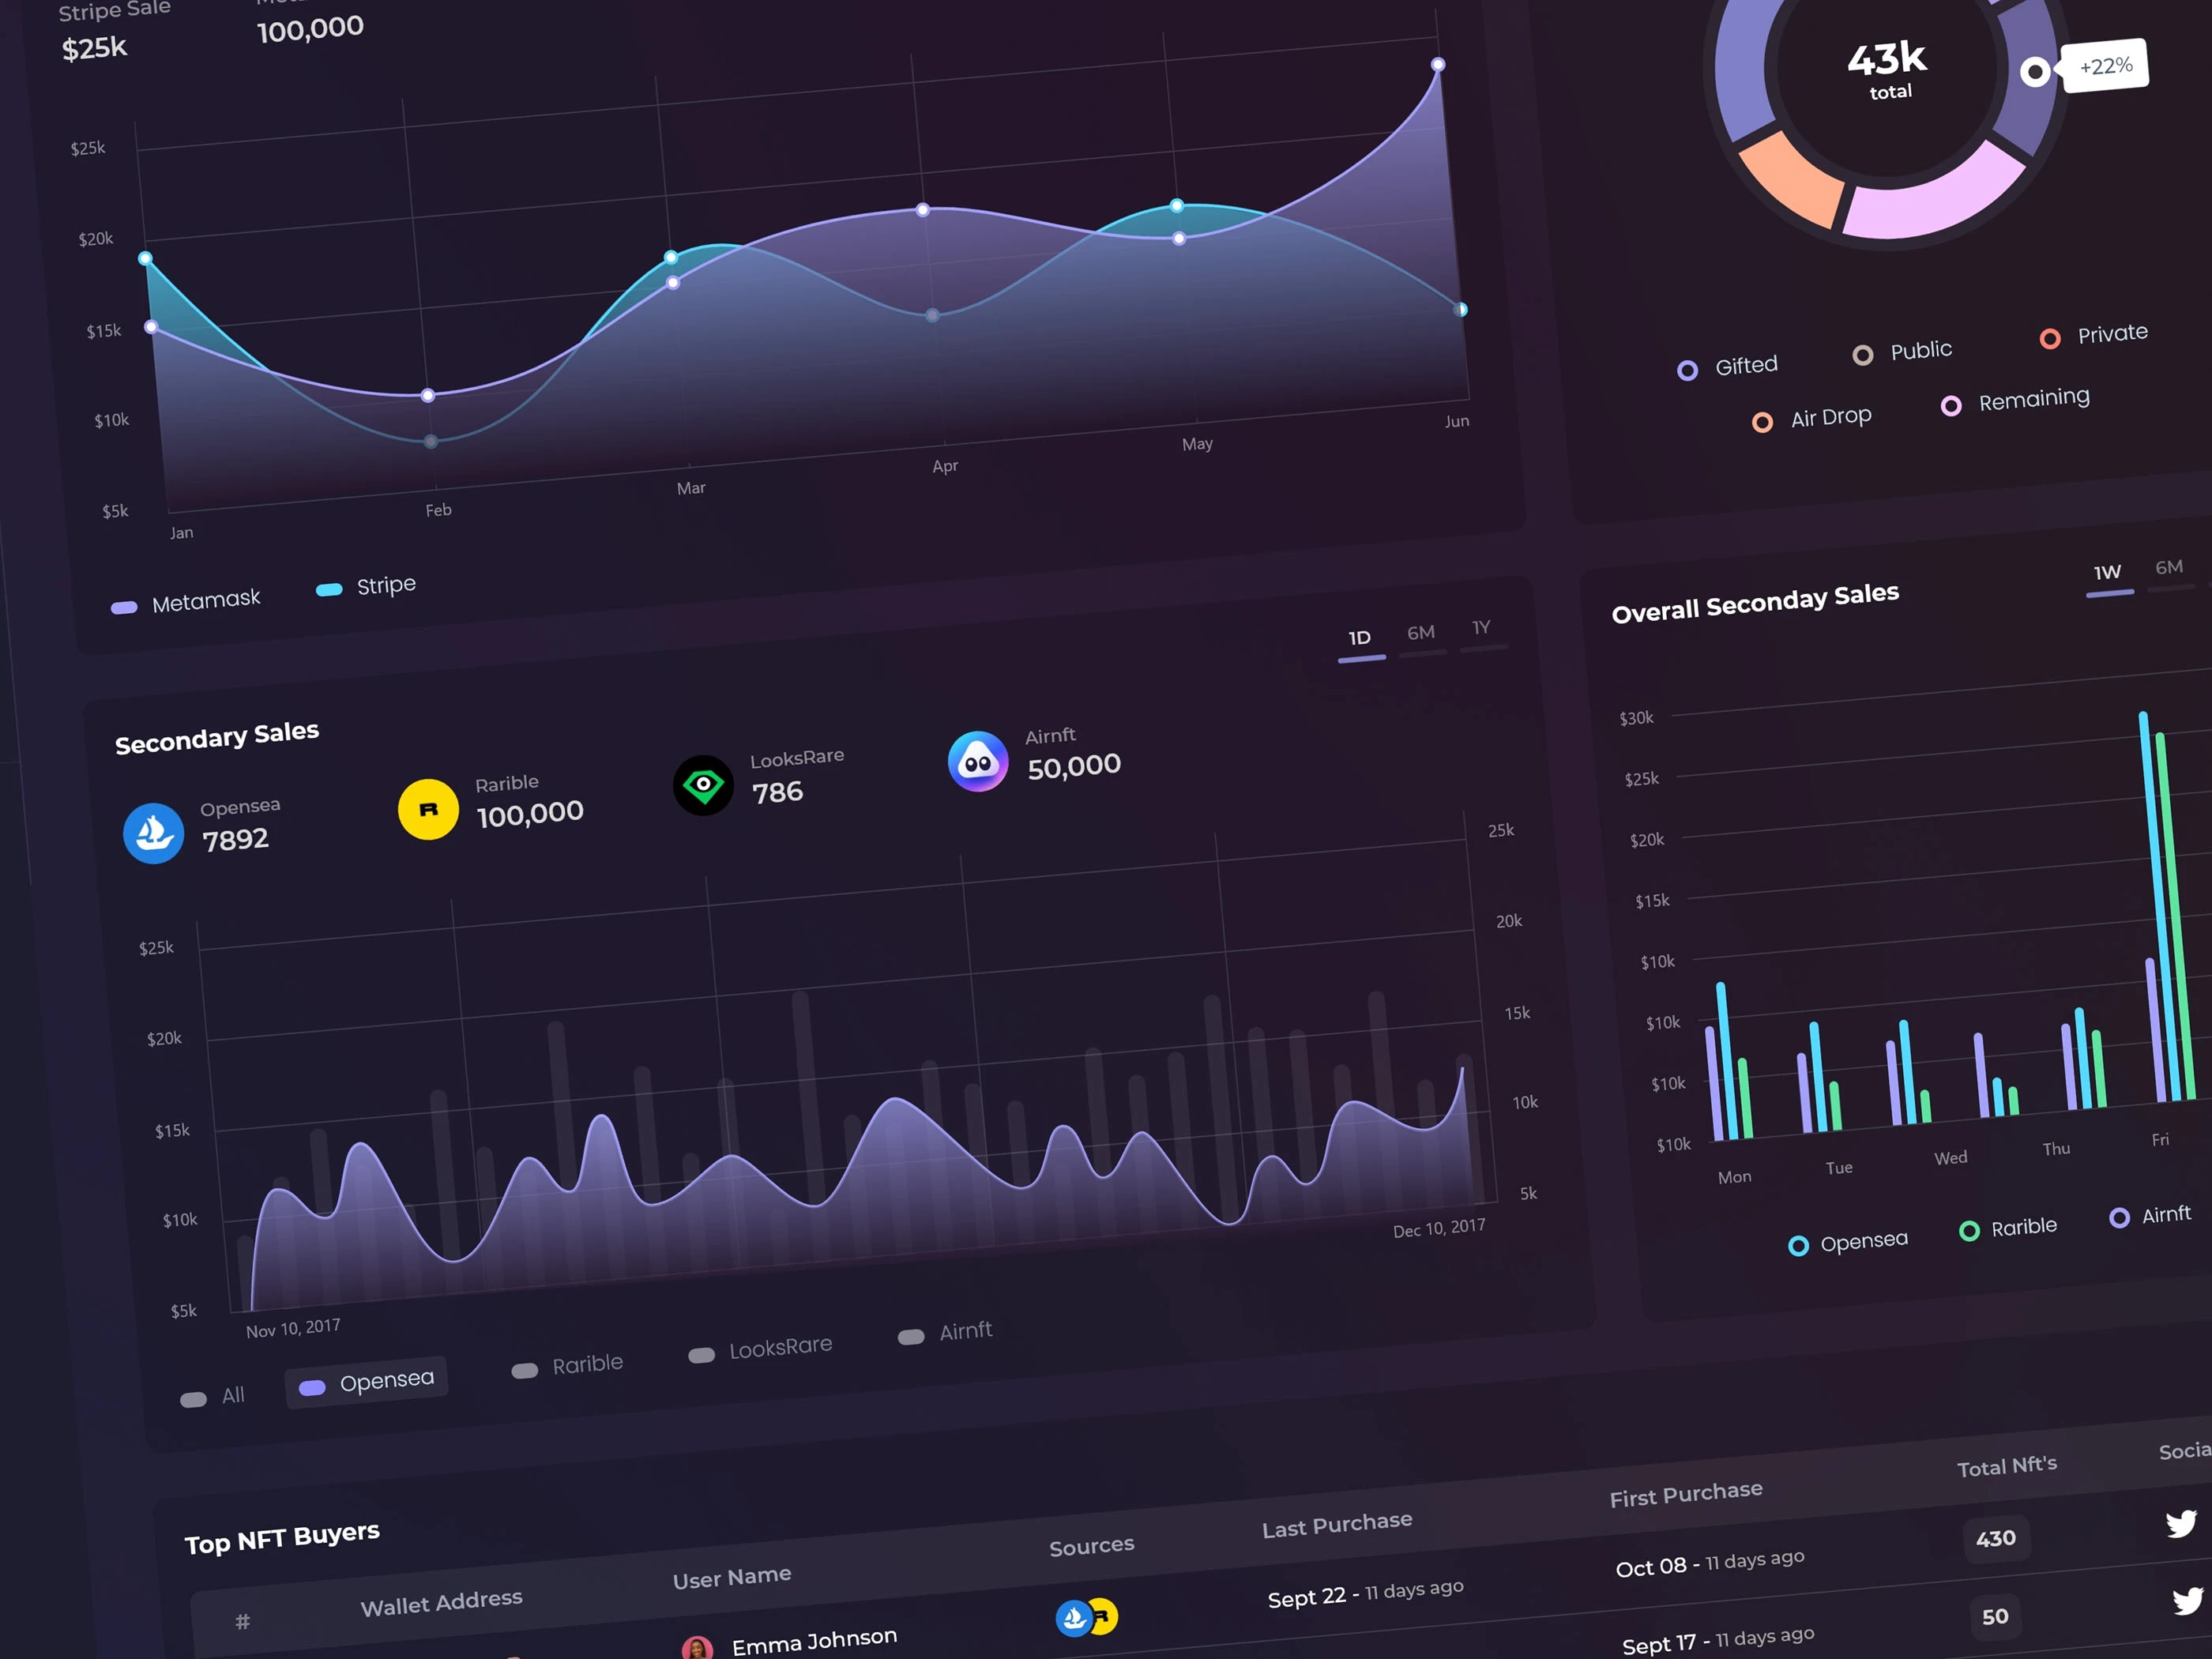Viewport: 2212px width, 1659px height.
Task: Select the Opensea filter chip below the chart
Action: 367,1382
